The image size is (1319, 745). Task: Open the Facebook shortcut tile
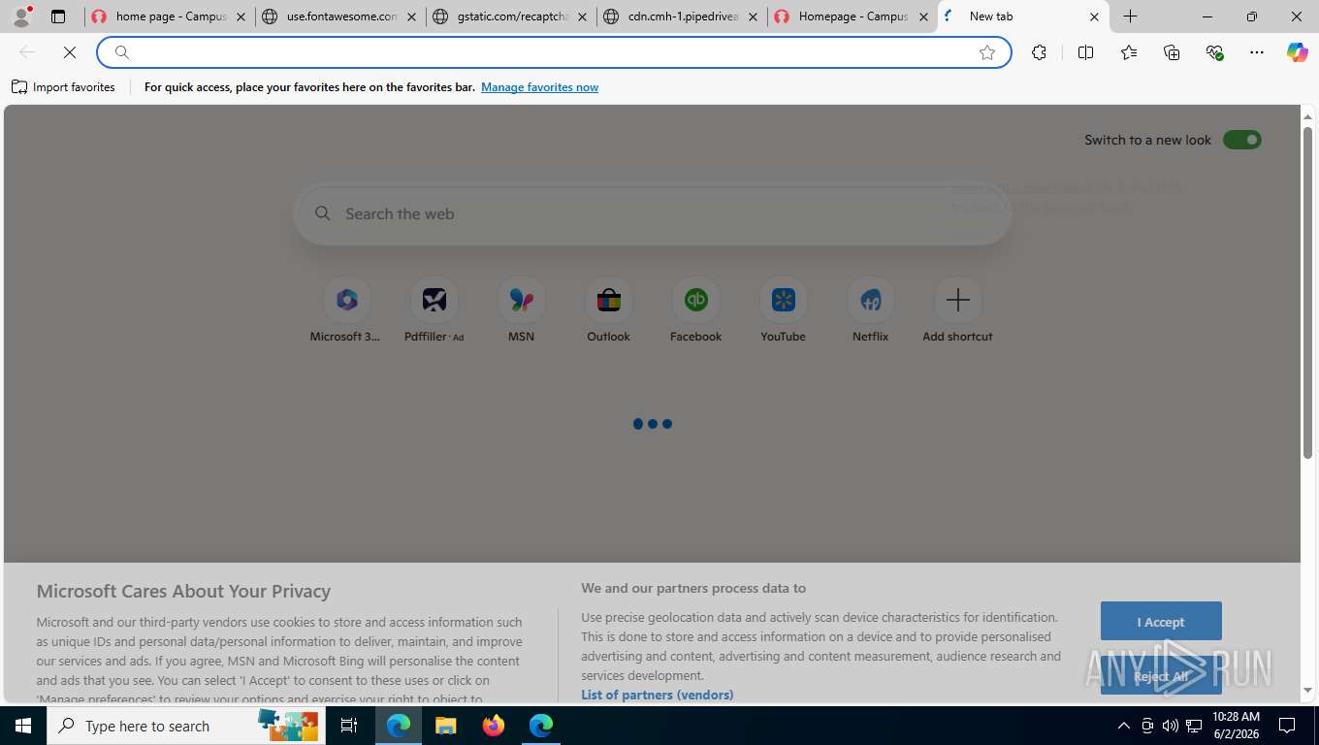coord(695,310)
